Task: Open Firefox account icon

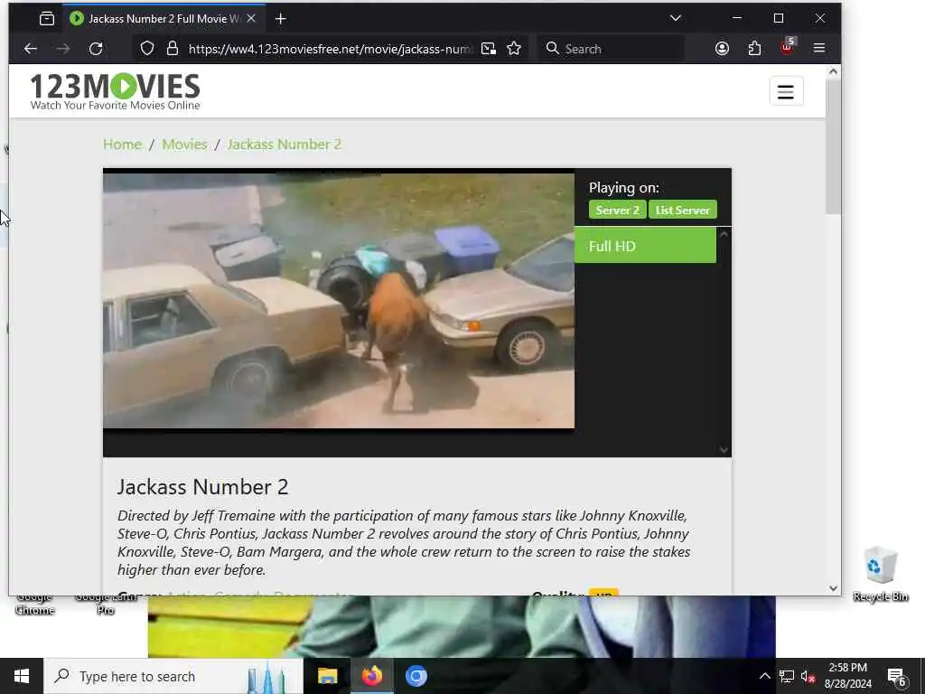Action: pos(722,49)
